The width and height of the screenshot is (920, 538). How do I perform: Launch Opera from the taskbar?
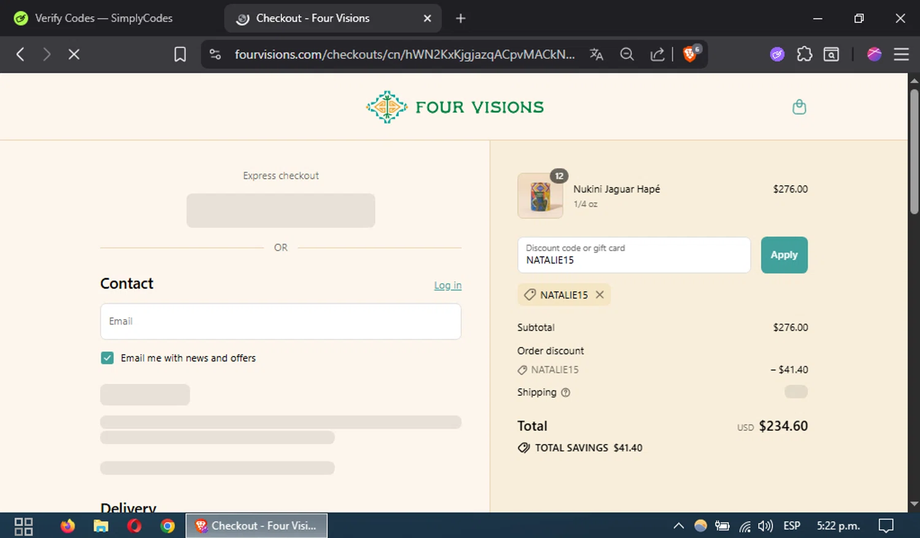coord(134,526)
